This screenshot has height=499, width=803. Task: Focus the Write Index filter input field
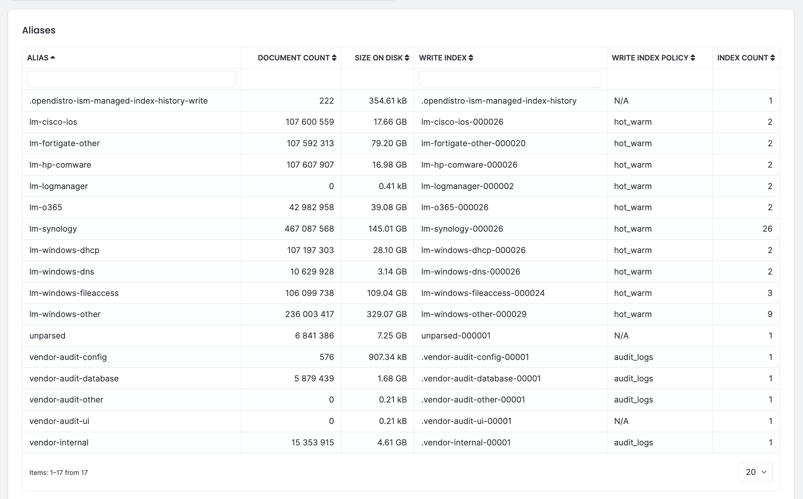(510, 79)
